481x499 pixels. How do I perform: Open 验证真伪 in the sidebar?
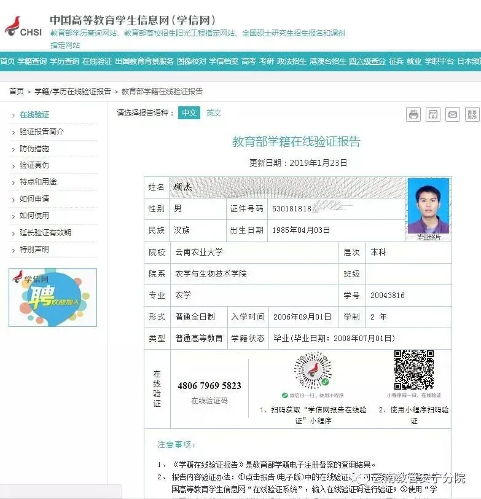[34, 165]
